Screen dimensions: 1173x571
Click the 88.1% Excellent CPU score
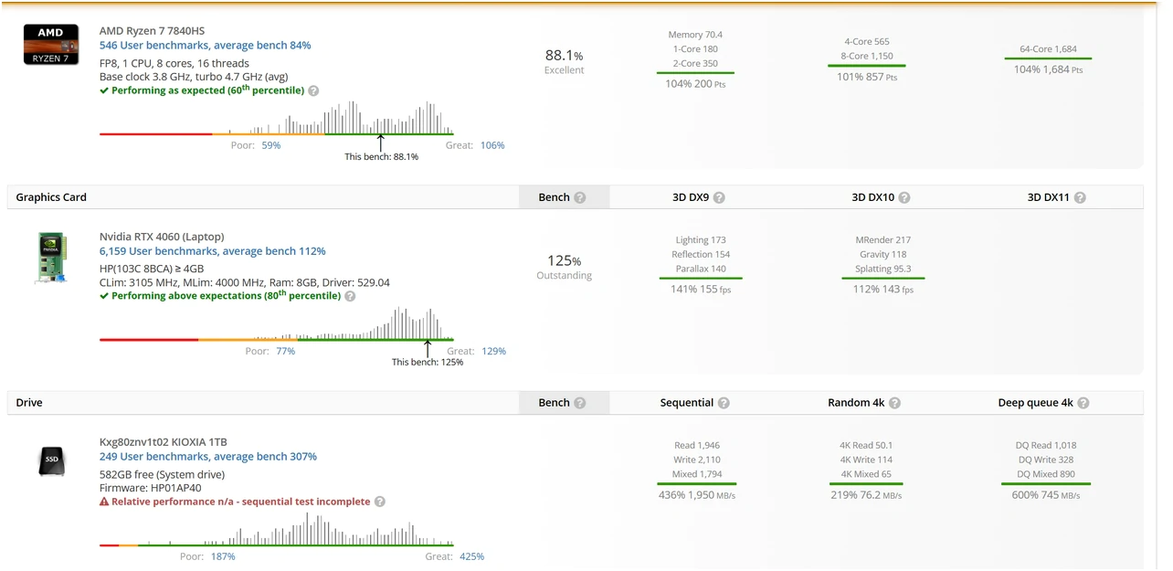[564, 61]
